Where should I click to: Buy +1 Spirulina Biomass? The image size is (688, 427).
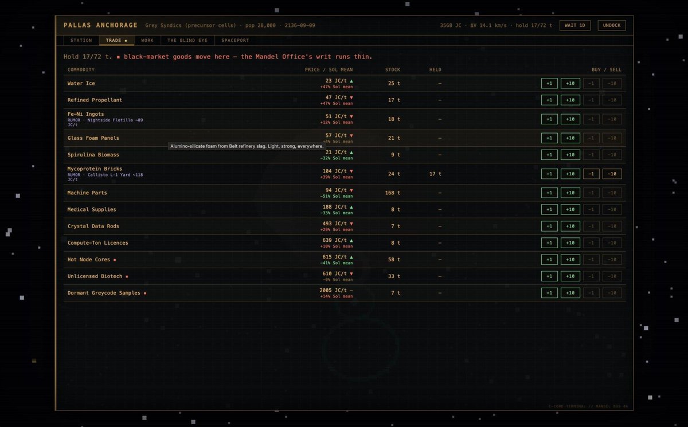[x=549, y=155]
